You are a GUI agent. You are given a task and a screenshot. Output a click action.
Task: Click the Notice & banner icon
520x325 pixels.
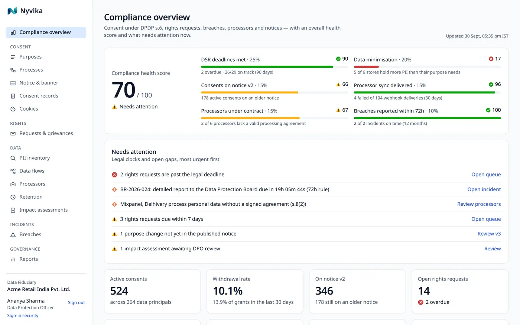point(13,83)
